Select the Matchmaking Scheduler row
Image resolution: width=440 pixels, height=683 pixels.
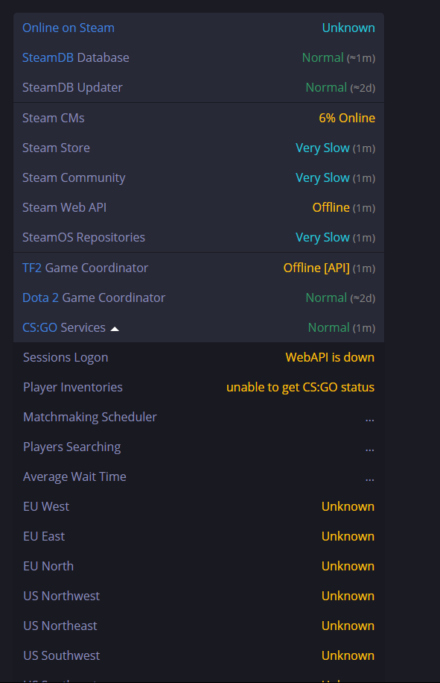[199, 418]
